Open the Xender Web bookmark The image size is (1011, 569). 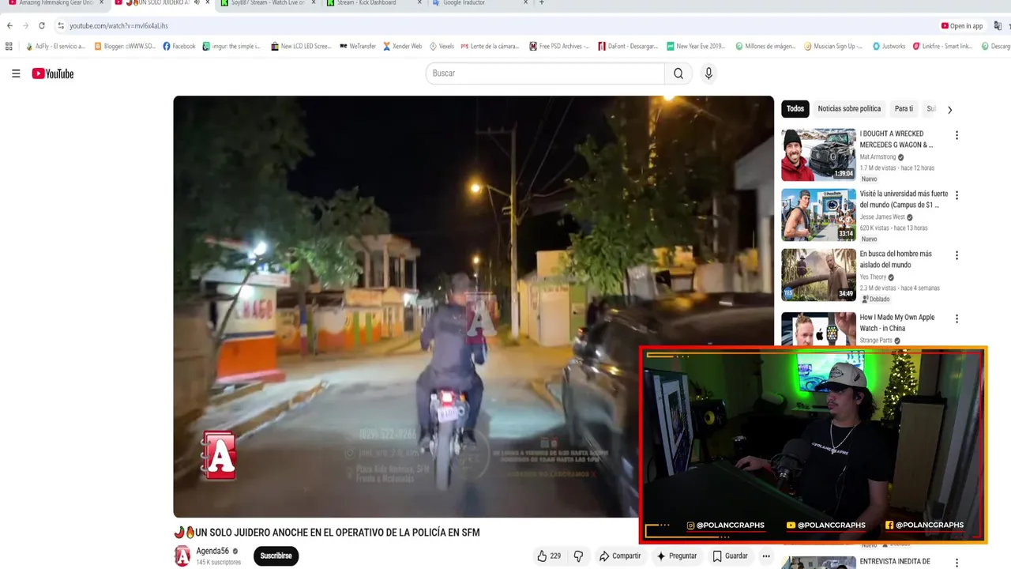[x=403, y=47]
